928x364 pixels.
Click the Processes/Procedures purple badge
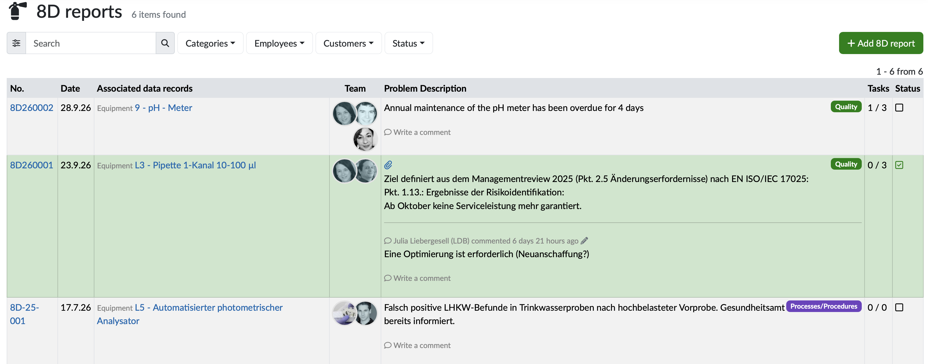tap(824, 306)
